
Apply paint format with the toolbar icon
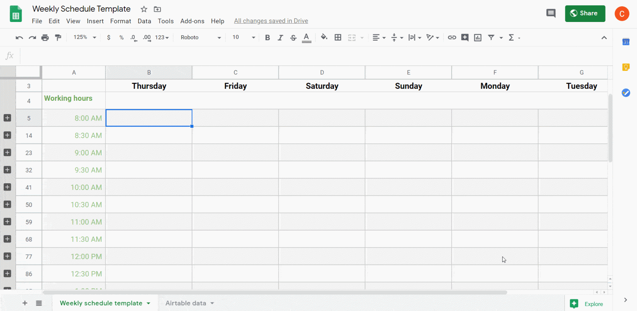pyautogui.click(x=58, y=37)
